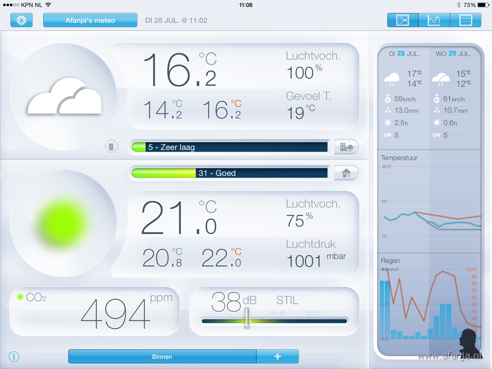The image size is (492, 369).
Task: Tap the noise level slider handle
Action: [x=247, y=318]
